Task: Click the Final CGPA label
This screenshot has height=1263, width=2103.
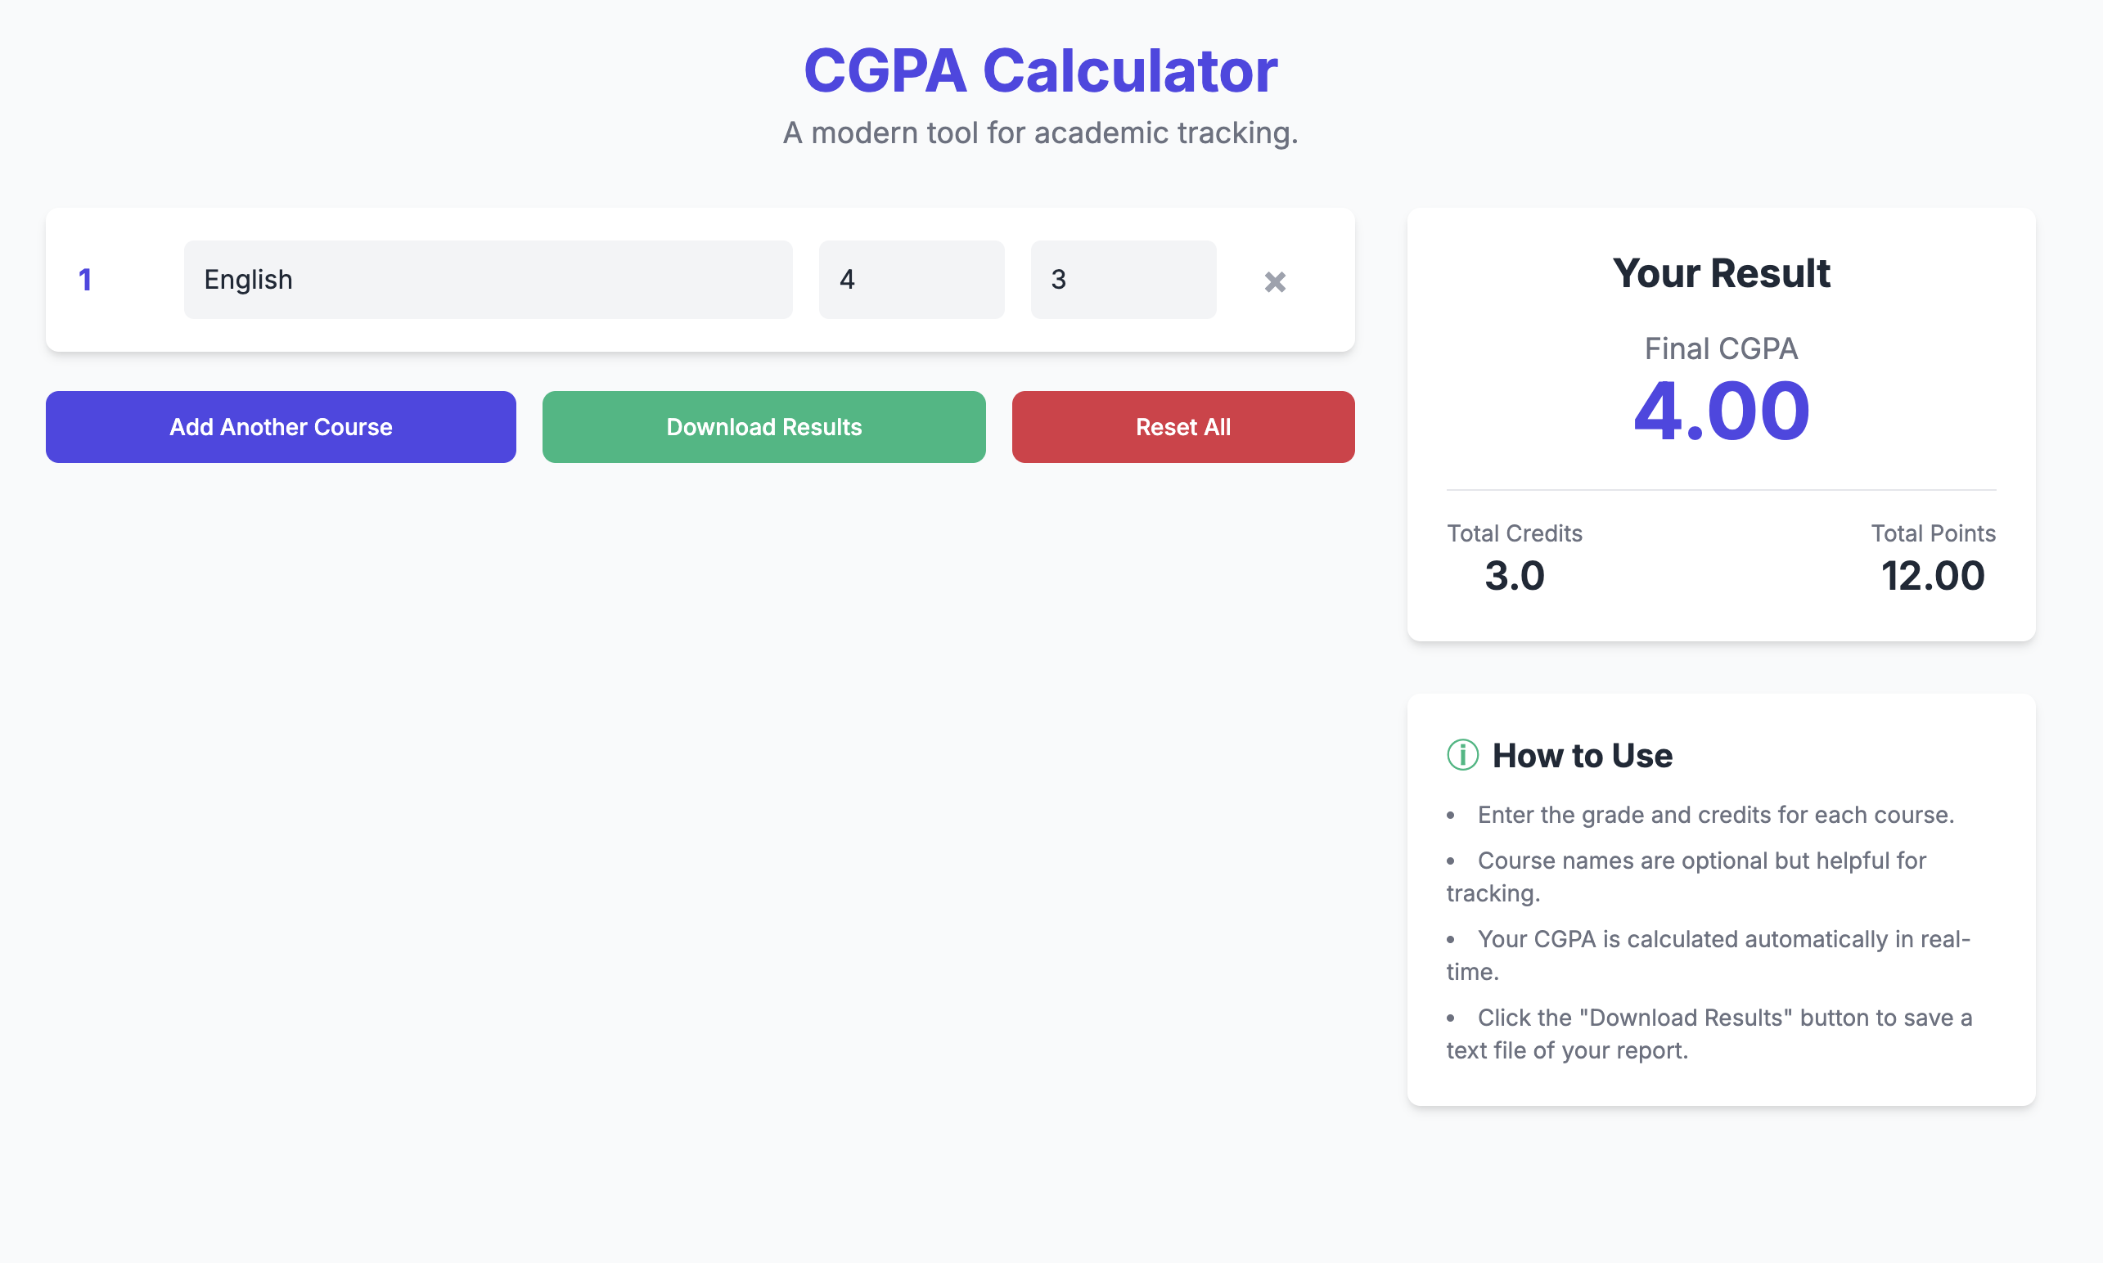Action: [1721, 348]
